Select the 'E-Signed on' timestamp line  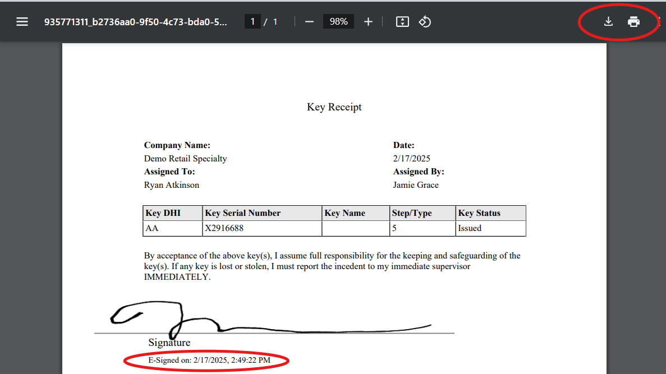(209, 361)
